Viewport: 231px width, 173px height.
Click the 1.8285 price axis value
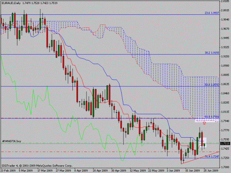[225, 103]
